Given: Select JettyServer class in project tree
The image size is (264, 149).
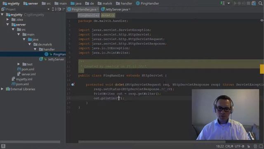Looking at the screenshot, I should tap(52, 59).
